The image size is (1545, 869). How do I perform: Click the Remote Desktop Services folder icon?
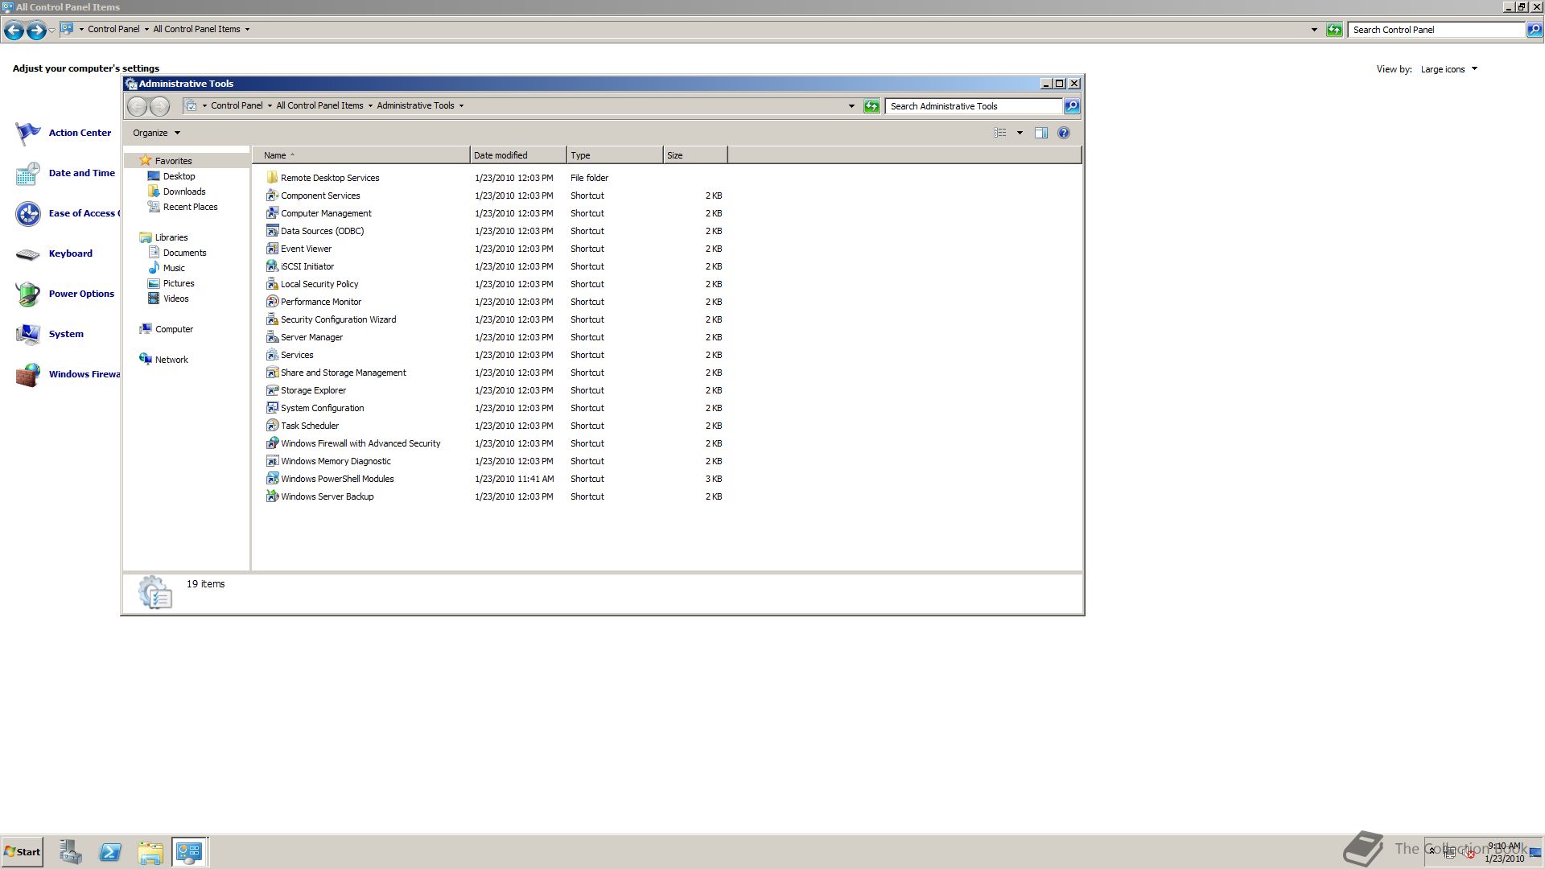tap(272, 178)
